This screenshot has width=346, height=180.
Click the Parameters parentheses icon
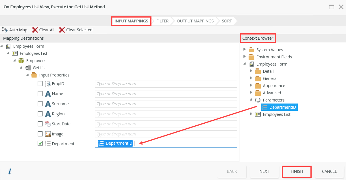click(x=258, y=100)
